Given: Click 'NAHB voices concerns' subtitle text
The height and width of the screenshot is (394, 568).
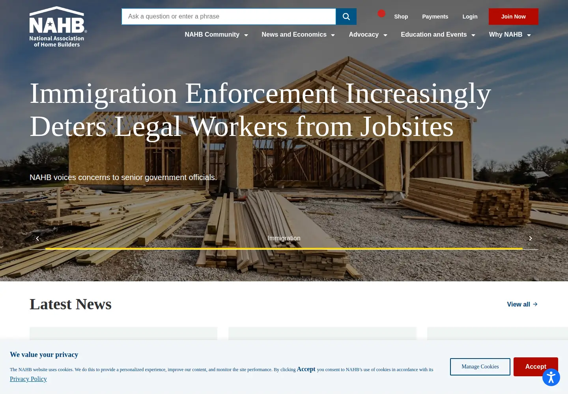Looking at the screenshot, I should coord(123,177).
